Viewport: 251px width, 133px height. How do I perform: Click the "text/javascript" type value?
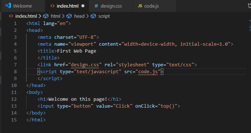(97, 72)
